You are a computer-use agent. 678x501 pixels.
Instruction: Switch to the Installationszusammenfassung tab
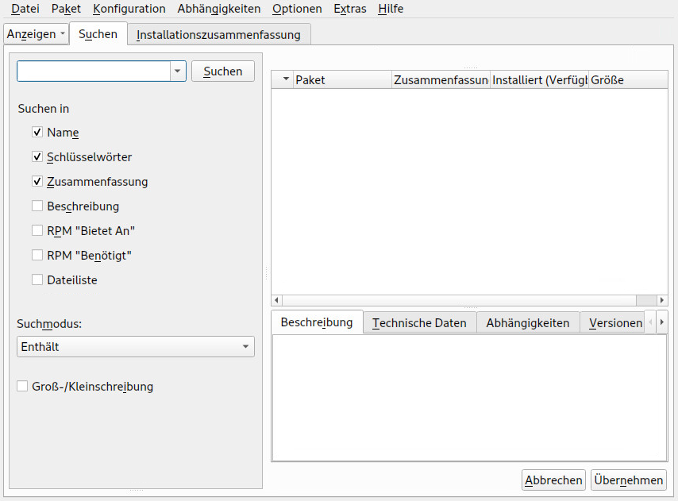[218, 35]
